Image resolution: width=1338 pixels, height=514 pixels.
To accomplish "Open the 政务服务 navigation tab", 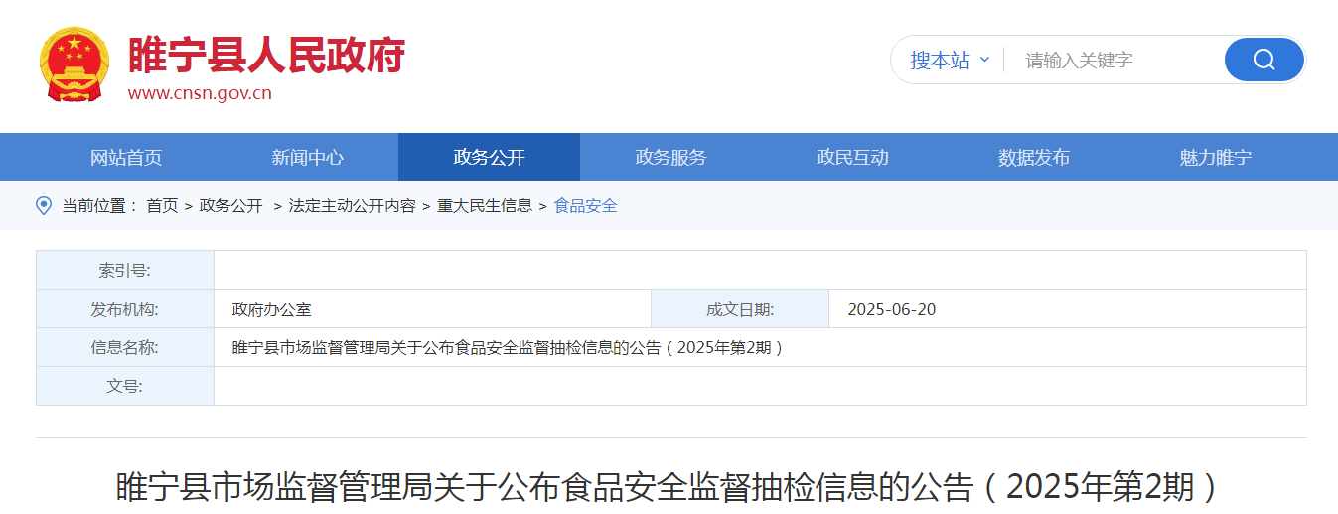I will [x=670, y=157].
